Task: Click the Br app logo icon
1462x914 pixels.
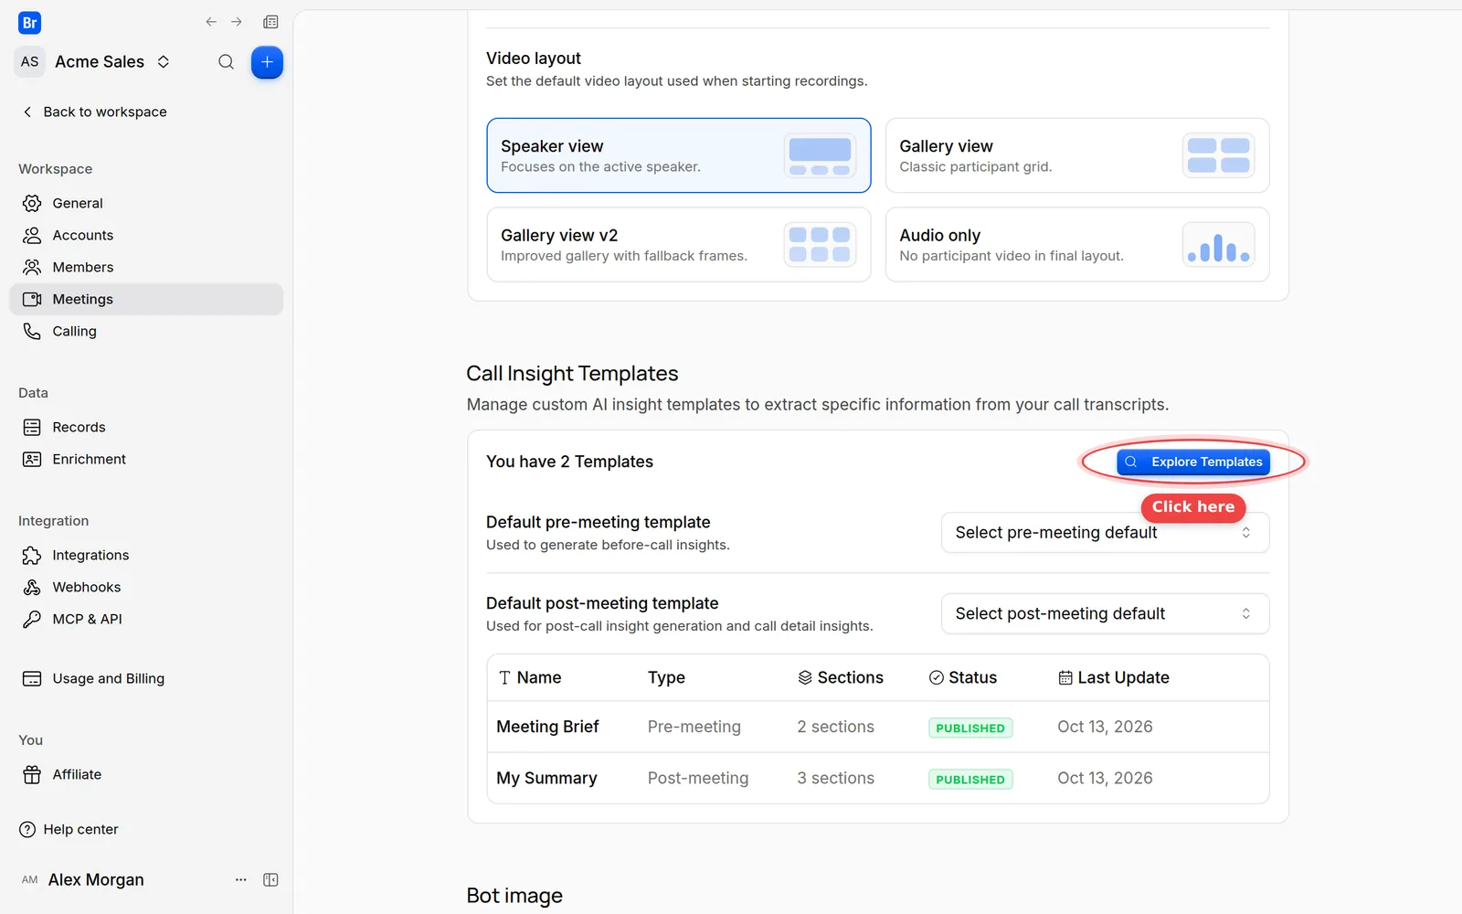Action: pos(29,23)
